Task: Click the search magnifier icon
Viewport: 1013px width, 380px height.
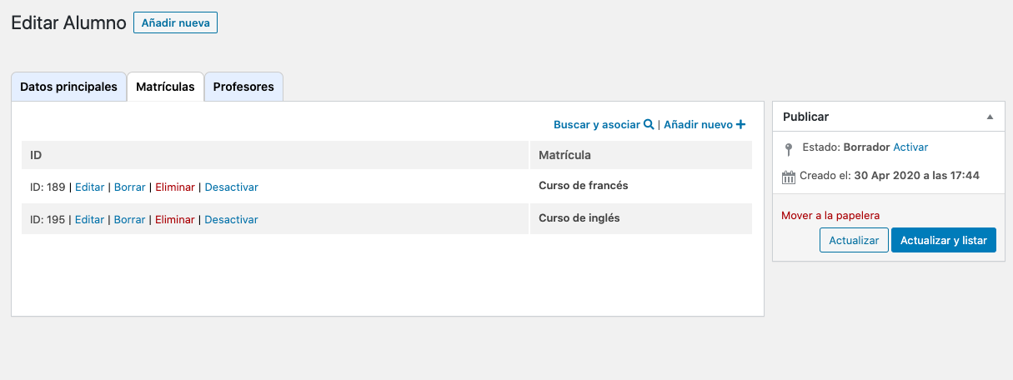Action: [x=649, y=125]
